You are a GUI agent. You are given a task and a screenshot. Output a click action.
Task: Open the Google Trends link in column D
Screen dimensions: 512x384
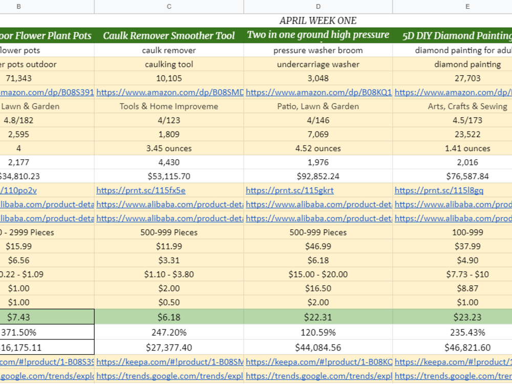tap(318, 376)
